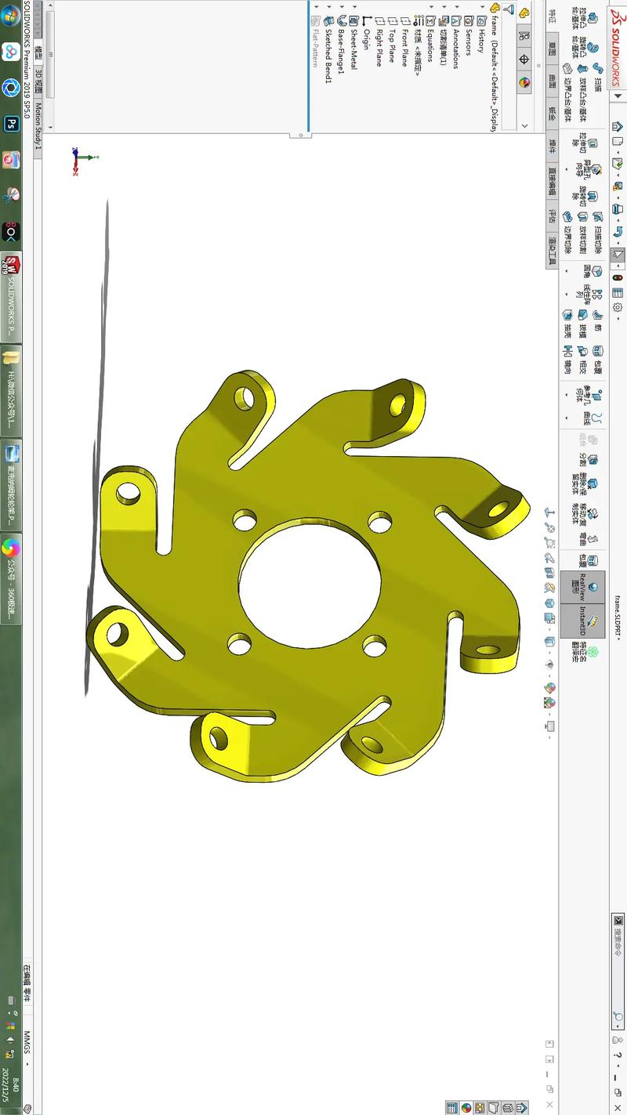Open Photoshop from the Windows taskbar
The height and width of the screenshot is (1115, 627).
click(x=11, y=124)
